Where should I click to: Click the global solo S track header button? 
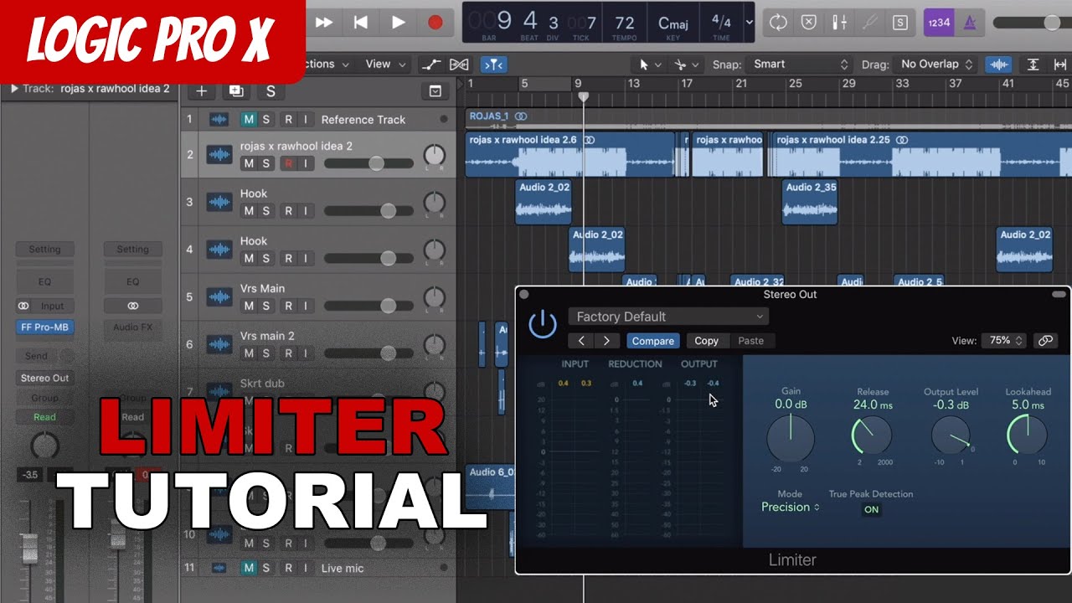(271, 91)
